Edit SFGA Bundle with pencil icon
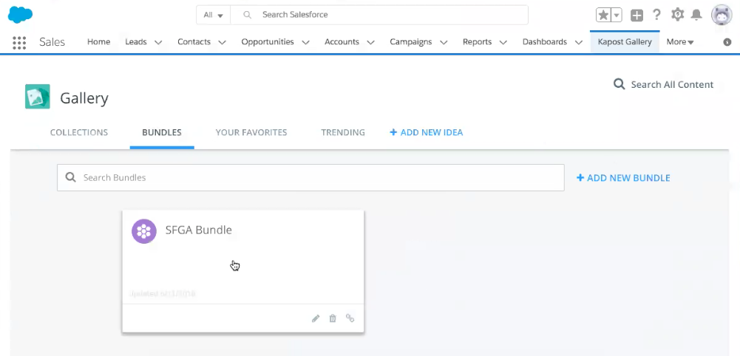Screen dimensions: 740x356 [x=316, y=318]
